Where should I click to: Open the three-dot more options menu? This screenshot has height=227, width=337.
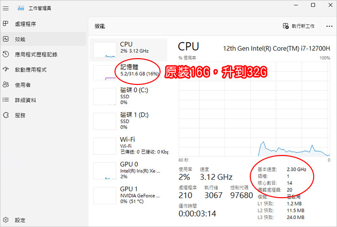(x=329, y=26)
